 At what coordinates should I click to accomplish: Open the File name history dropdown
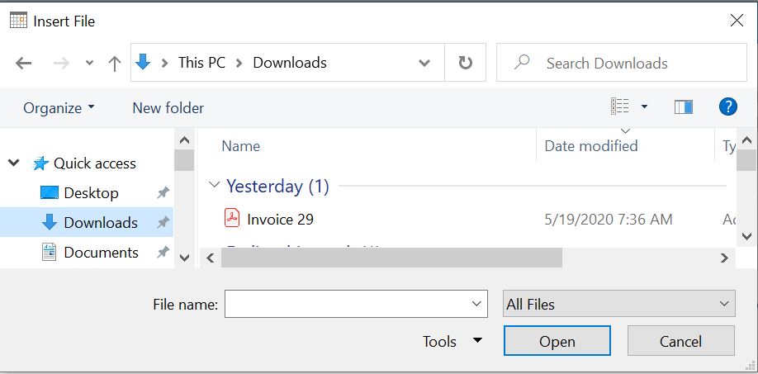[477, 304]
